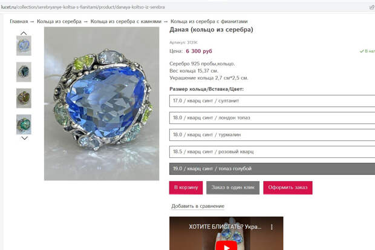The width and height of the screenshot is (375, 250).
Task: Select the dark teal ring thumbnail
Action: pyautogui.click(x=24, y=72)
